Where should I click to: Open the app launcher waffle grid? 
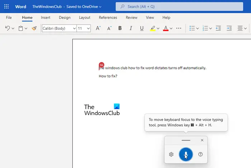(x=6, y=6)
